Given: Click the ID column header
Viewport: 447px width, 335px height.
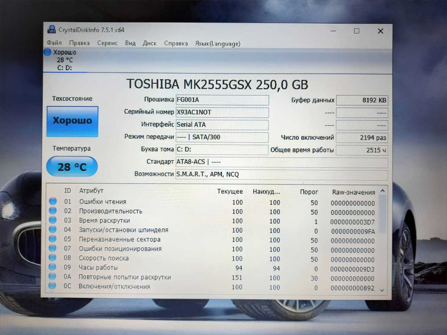Looking at the screenshot, I should click(68, 190).
